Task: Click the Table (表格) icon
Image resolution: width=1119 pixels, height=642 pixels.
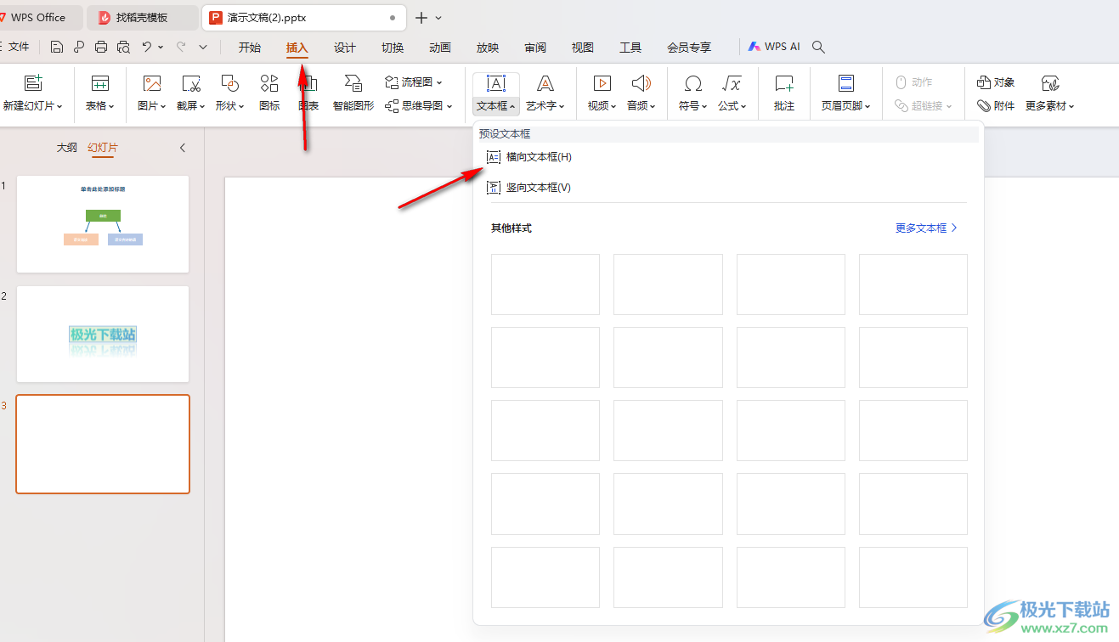Action: tap(100, 83)
